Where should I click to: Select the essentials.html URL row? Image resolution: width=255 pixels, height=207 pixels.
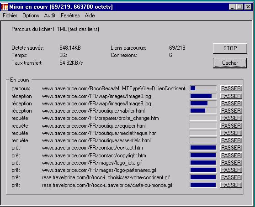click(x=96, y=140)
